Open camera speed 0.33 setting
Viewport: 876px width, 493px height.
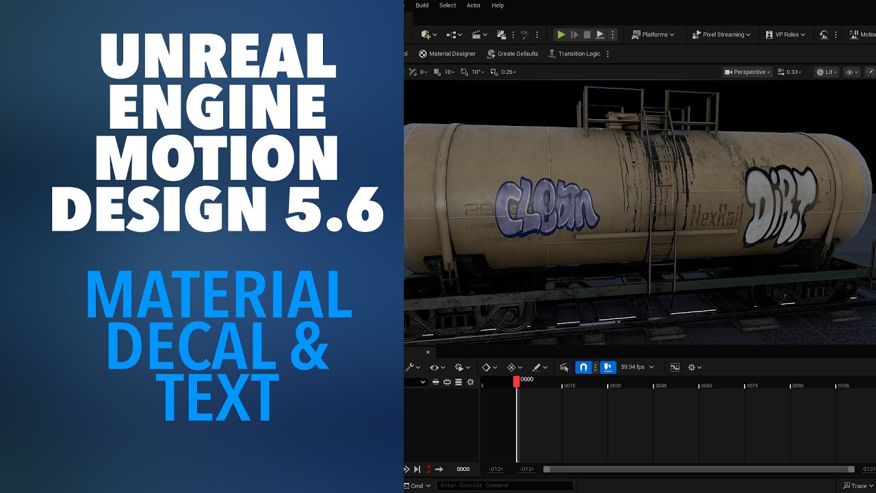[x=789, y=72]
